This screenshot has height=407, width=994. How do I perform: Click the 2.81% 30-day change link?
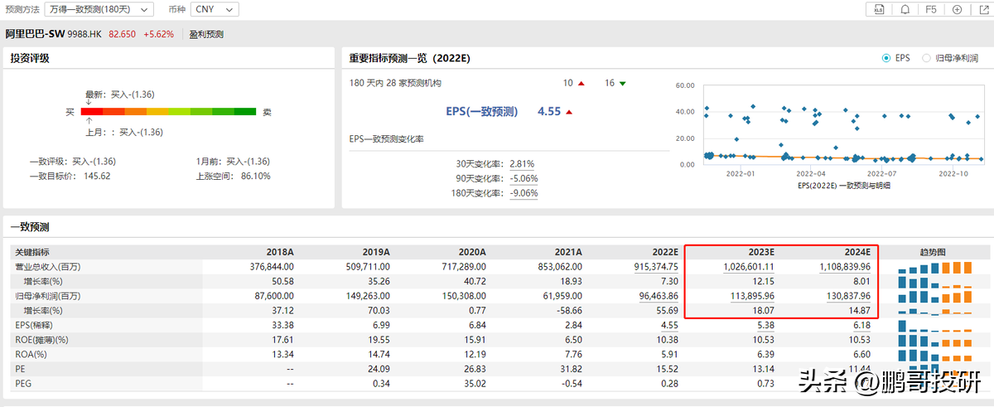(x=522, y=164)
